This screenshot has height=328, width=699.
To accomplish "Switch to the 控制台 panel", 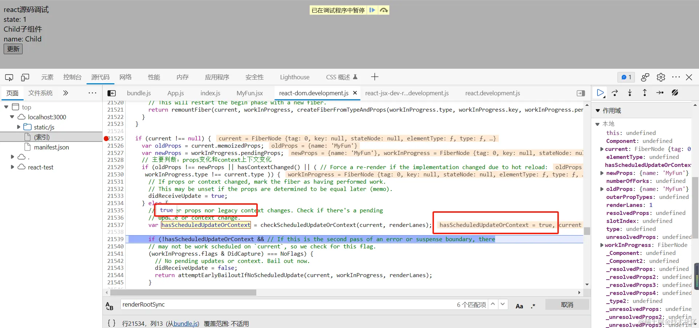I will (x=72, y=77).
